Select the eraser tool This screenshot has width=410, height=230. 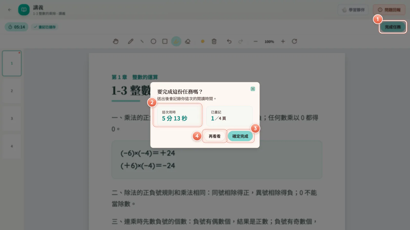pos(188,41)
